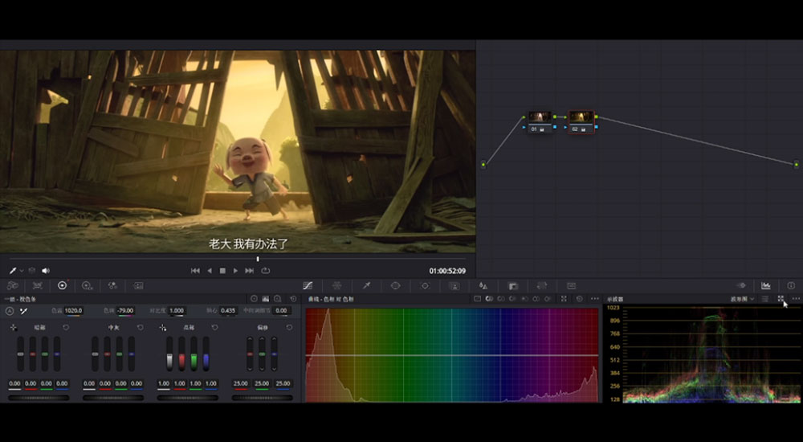Toggle loop playback in viewer
Viewport: 803px width, 442px height.
(x=265, y=271)
